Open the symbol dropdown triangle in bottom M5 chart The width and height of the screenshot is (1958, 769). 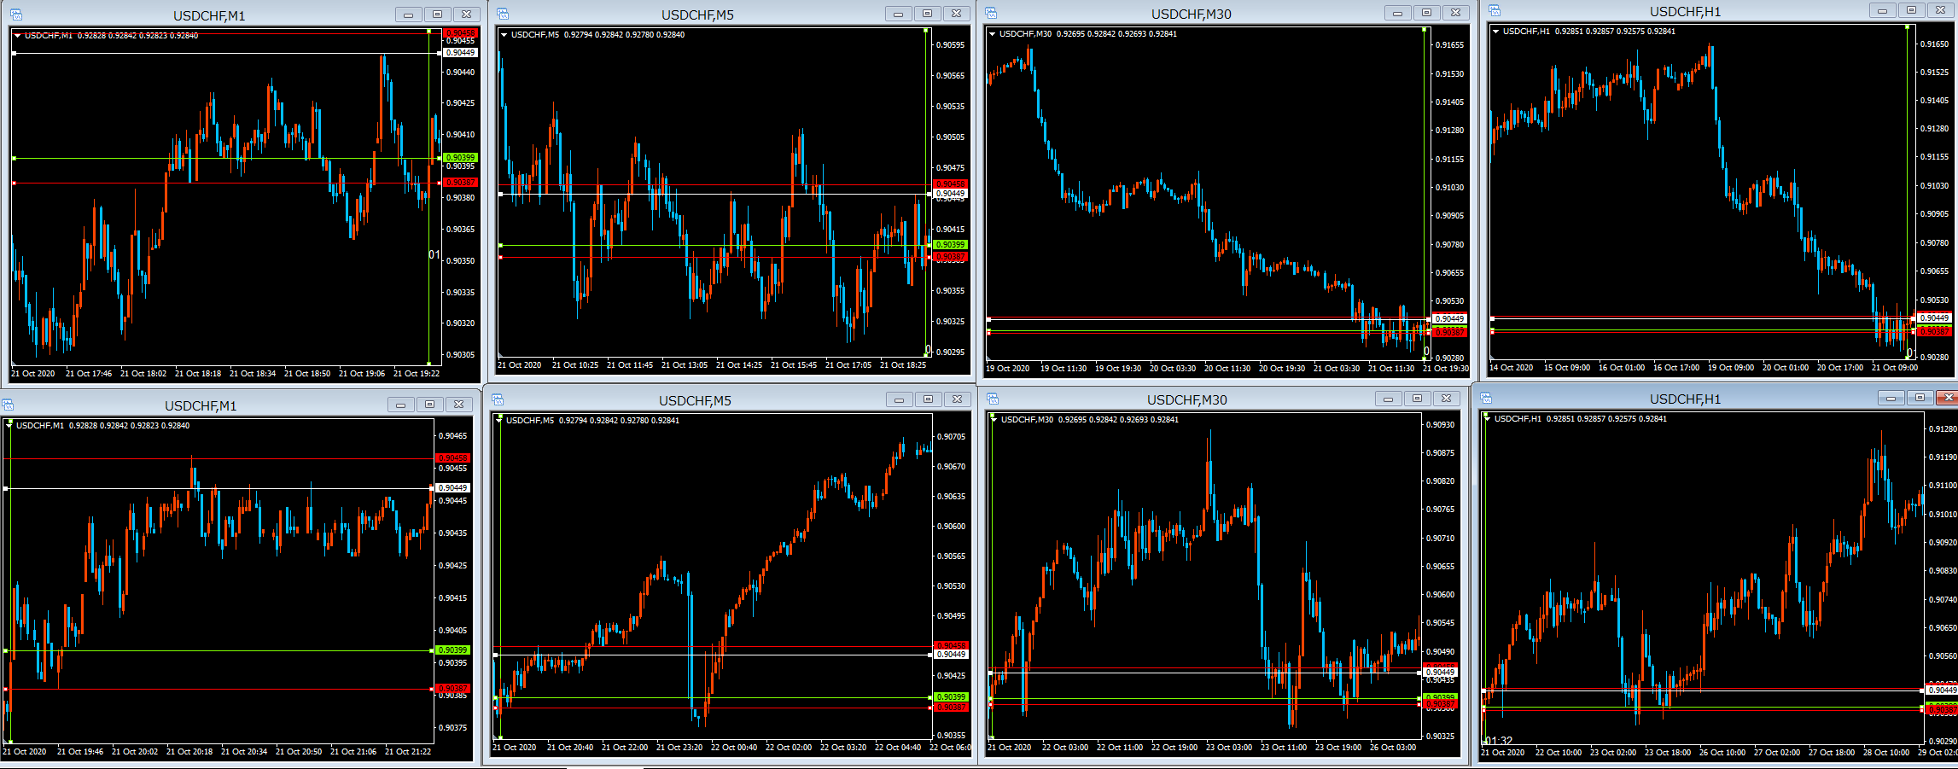tap(498, 420)
